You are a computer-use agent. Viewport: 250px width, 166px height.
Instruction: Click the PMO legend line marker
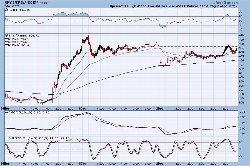[x=7, y=113]
